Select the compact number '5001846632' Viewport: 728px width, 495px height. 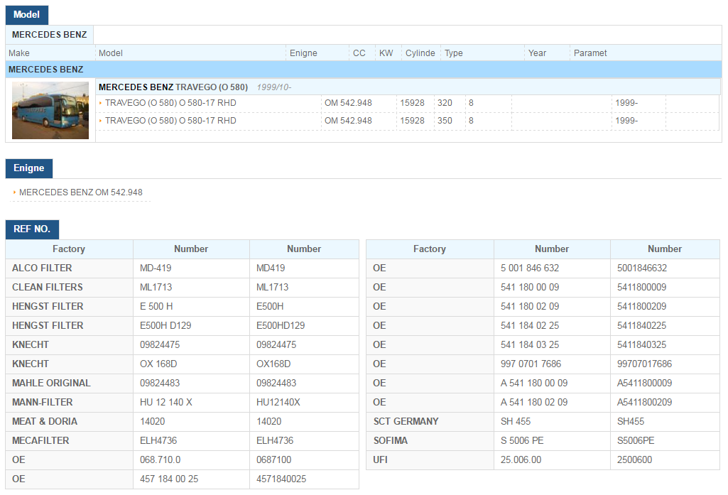pos(642,268)
